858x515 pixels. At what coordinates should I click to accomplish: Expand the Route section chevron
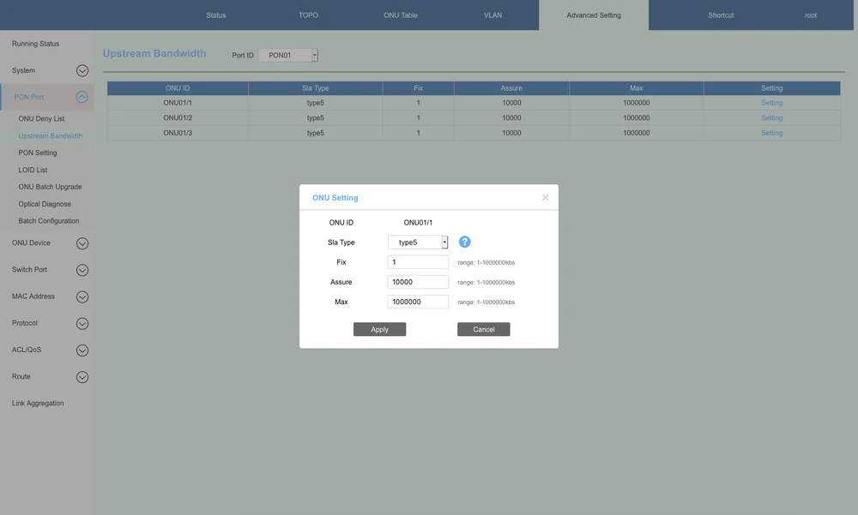coord(82,377)
